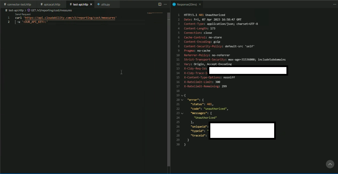The image size is (338, 174).
Task: Switch to the apicacall.http tab
Action: (x=52, y=4)
